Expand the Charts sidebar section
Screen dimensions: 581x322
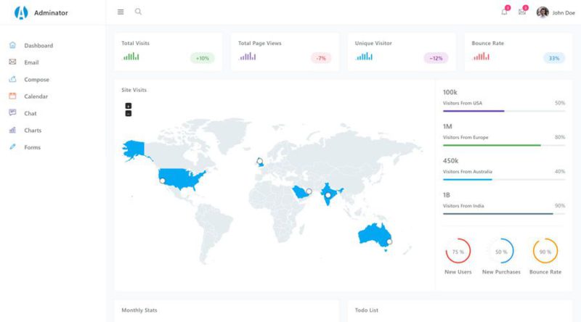[33, 131]
